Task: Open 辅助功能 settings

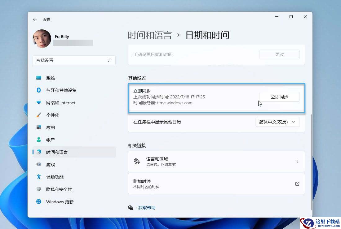Action: point(74,177)
